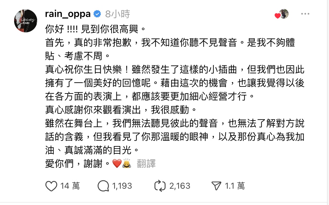329x205 pixels.
Task: Go to the rain_oppa username profile
Action: pos(68,14)
